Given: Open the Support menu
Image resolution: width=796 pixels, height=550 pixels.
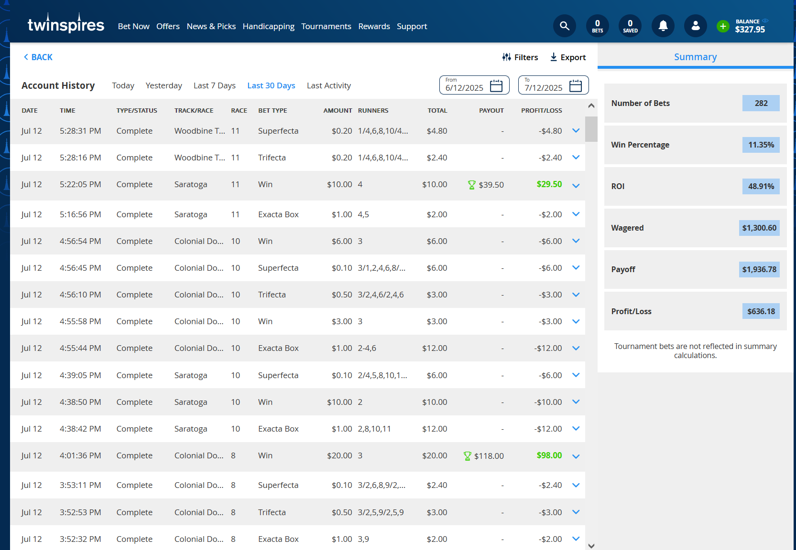Looking at the screenshot, I should pos(412,26).
